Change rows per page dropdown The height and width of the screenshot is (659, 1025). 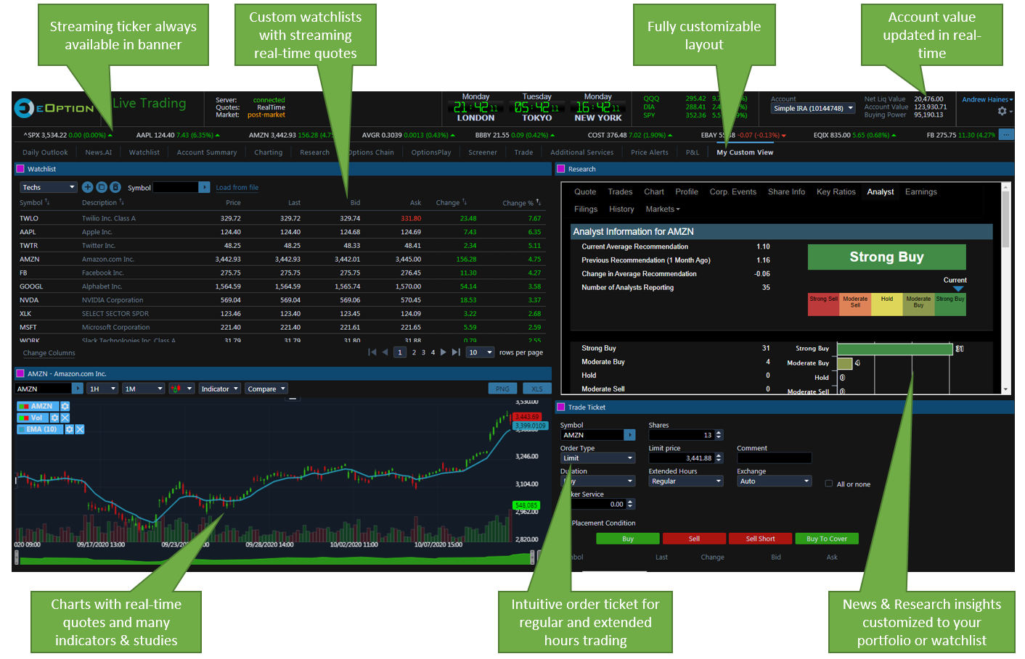pyautogui.click(x=480, y=352)
